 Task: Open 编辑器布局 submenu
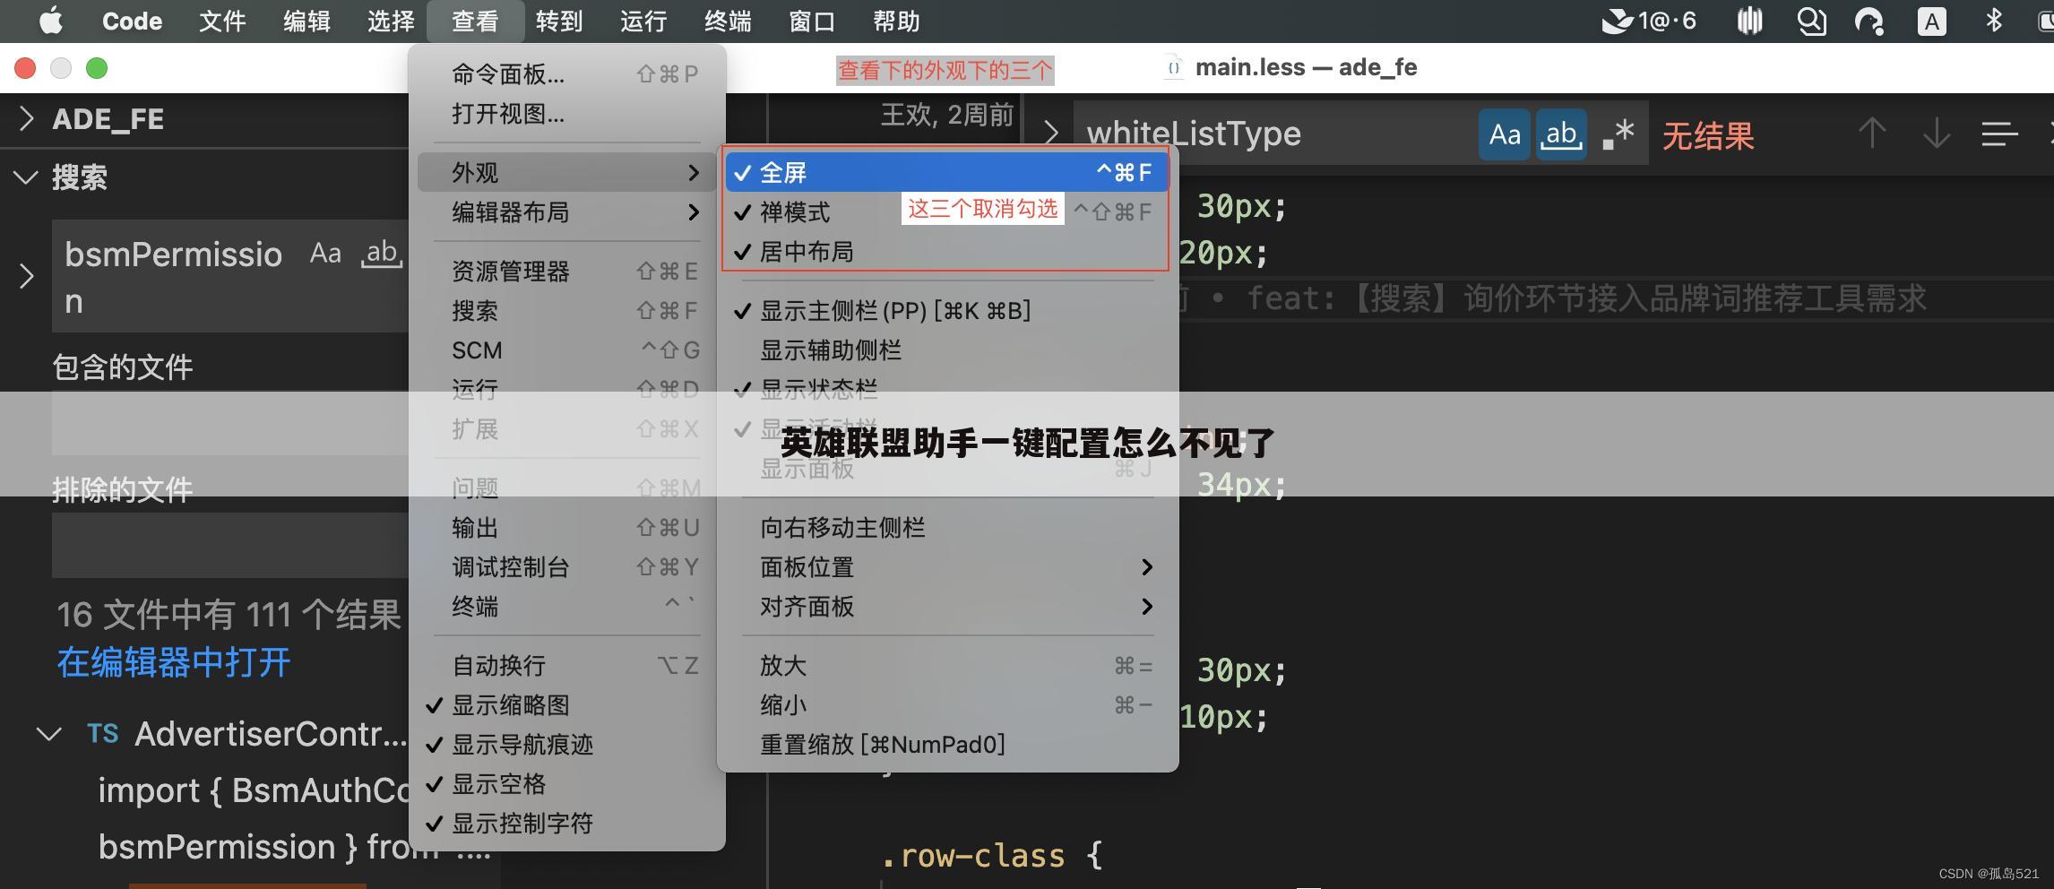(567, 211)
